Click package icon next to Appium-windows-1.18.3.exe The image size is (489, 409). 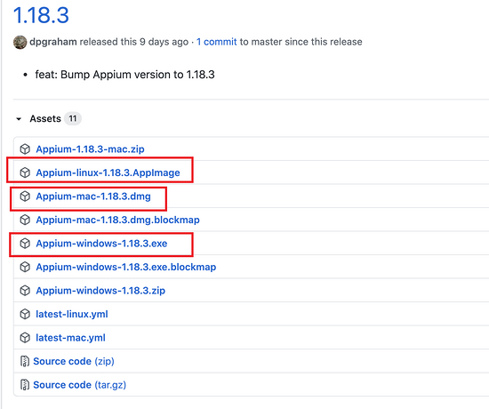pyautogui.click(x=25, y=244)
